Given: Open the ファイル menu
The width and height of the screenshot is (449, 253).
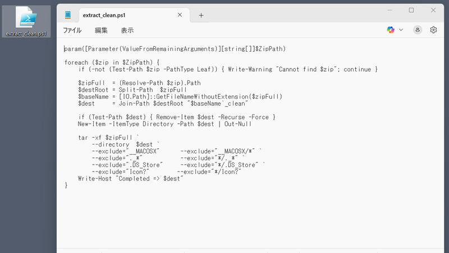Looking at the screenshot, I should (72, 30).
